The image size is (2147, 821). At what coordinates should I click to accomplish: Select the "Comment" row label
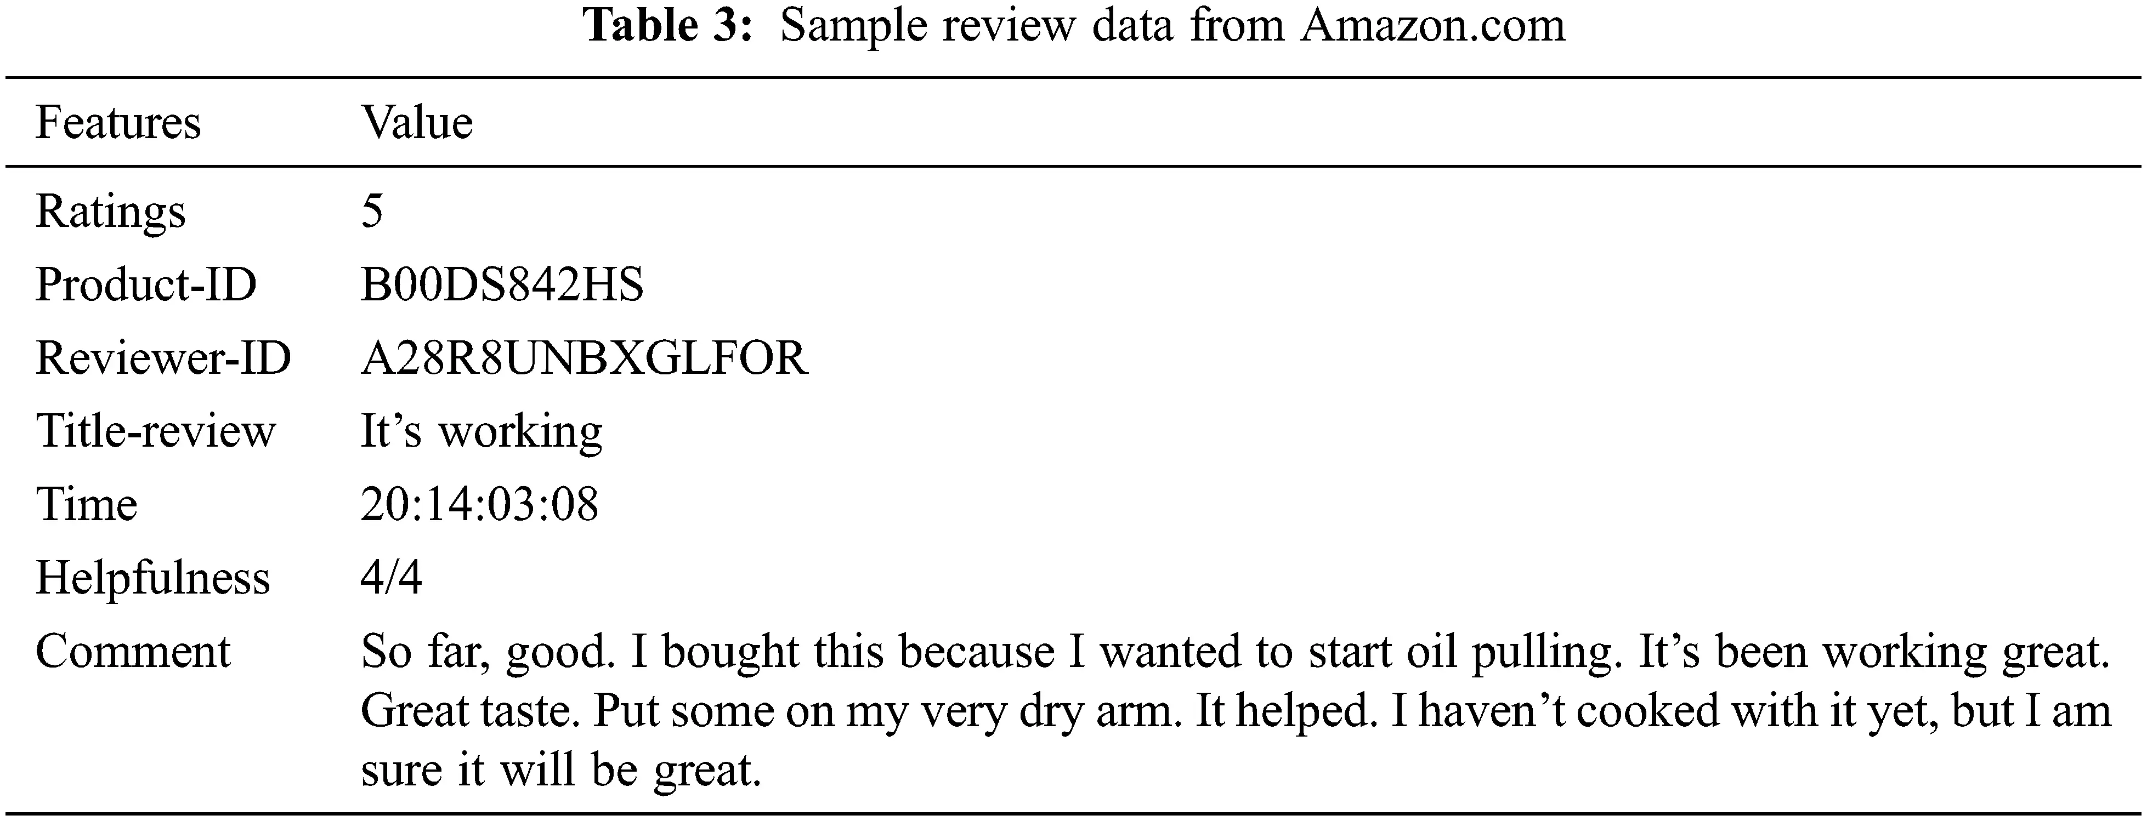coord(133,651)
